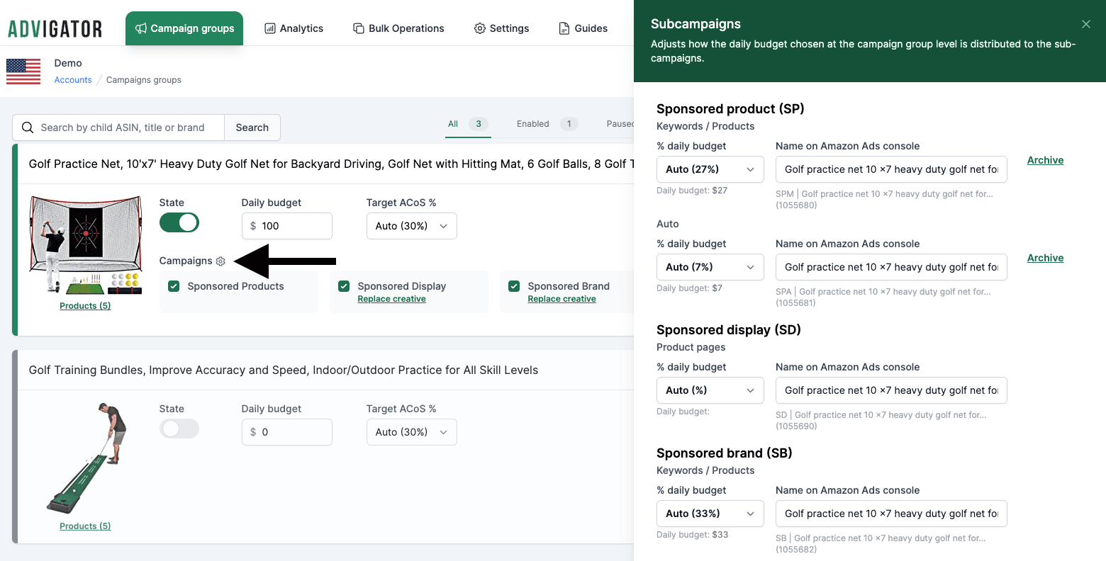Uncheck the Sponsored Products checkbox
This screenshot has height=561, width=1106.
(x=173, y=286)
